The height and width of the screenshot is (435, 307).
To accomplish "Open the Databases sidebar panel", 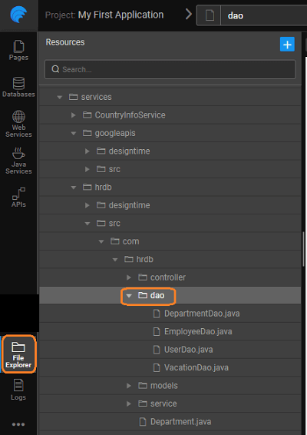I will click(18, 87).
